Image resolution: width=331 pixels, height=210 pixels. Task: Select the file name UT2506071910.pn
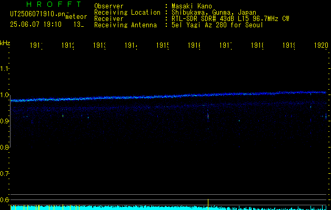pos(37,14)
